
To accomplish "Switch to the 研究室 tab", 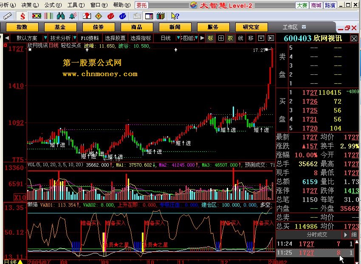I will [x=251, y=27].
